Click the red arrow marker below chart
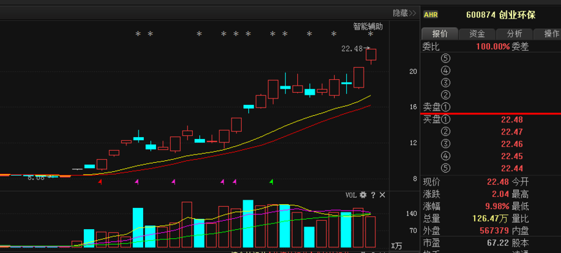The width and height of the screenshot is (561, 253). tap(100, 182)
